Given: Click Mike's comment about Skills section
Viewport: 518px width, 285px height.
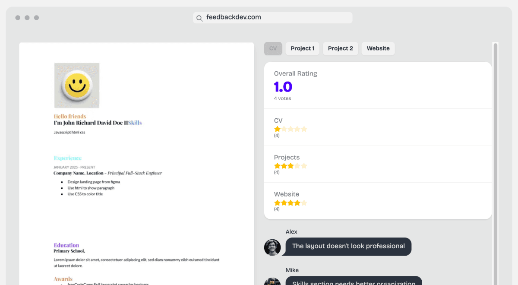Looking at the screenshot, I should [x=354, y=282].
